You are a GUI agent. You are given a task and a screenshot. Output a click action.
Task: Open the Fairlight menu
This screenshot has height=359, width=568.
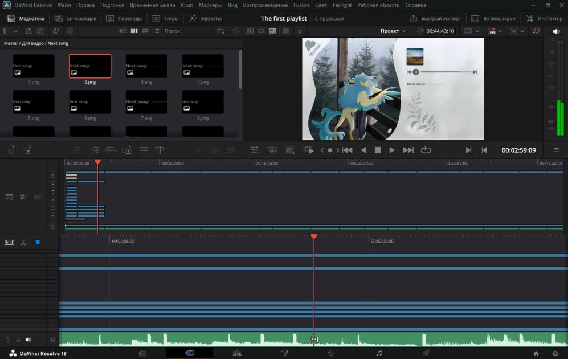(342, 5)
